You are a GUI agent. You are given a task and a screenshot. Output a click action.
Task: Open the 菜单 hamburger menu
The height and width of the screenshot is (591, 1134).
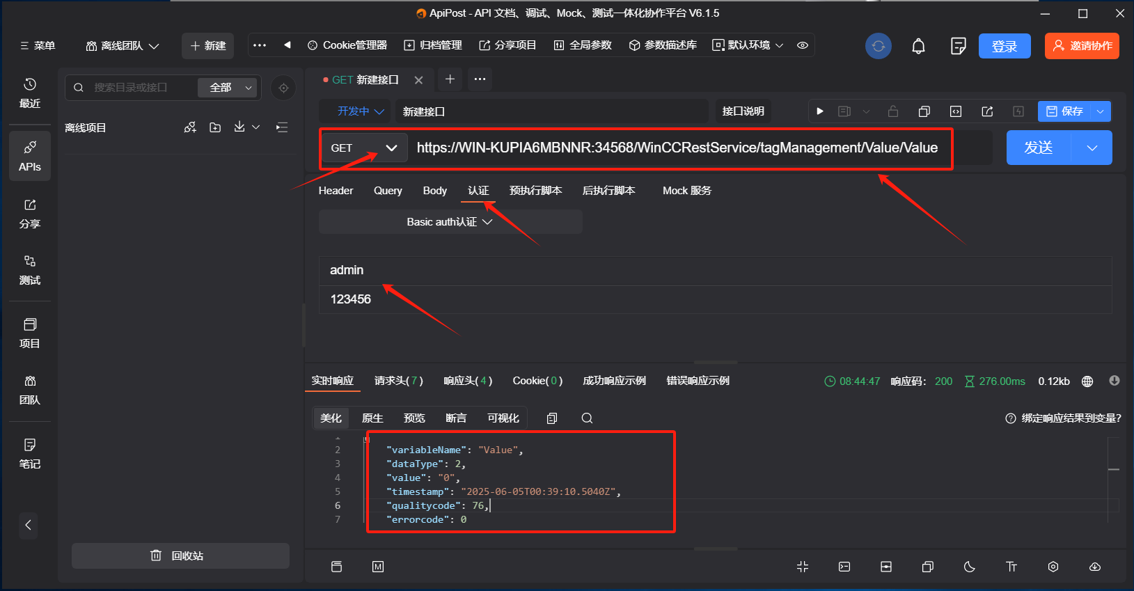pyautogui.click(x=38, y=45)
